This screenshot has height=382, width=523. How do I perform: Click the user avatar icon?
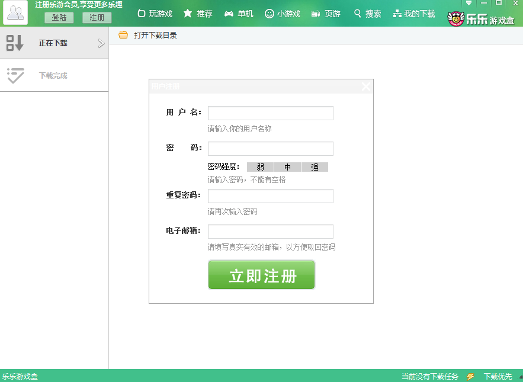(x=15, y=13)
